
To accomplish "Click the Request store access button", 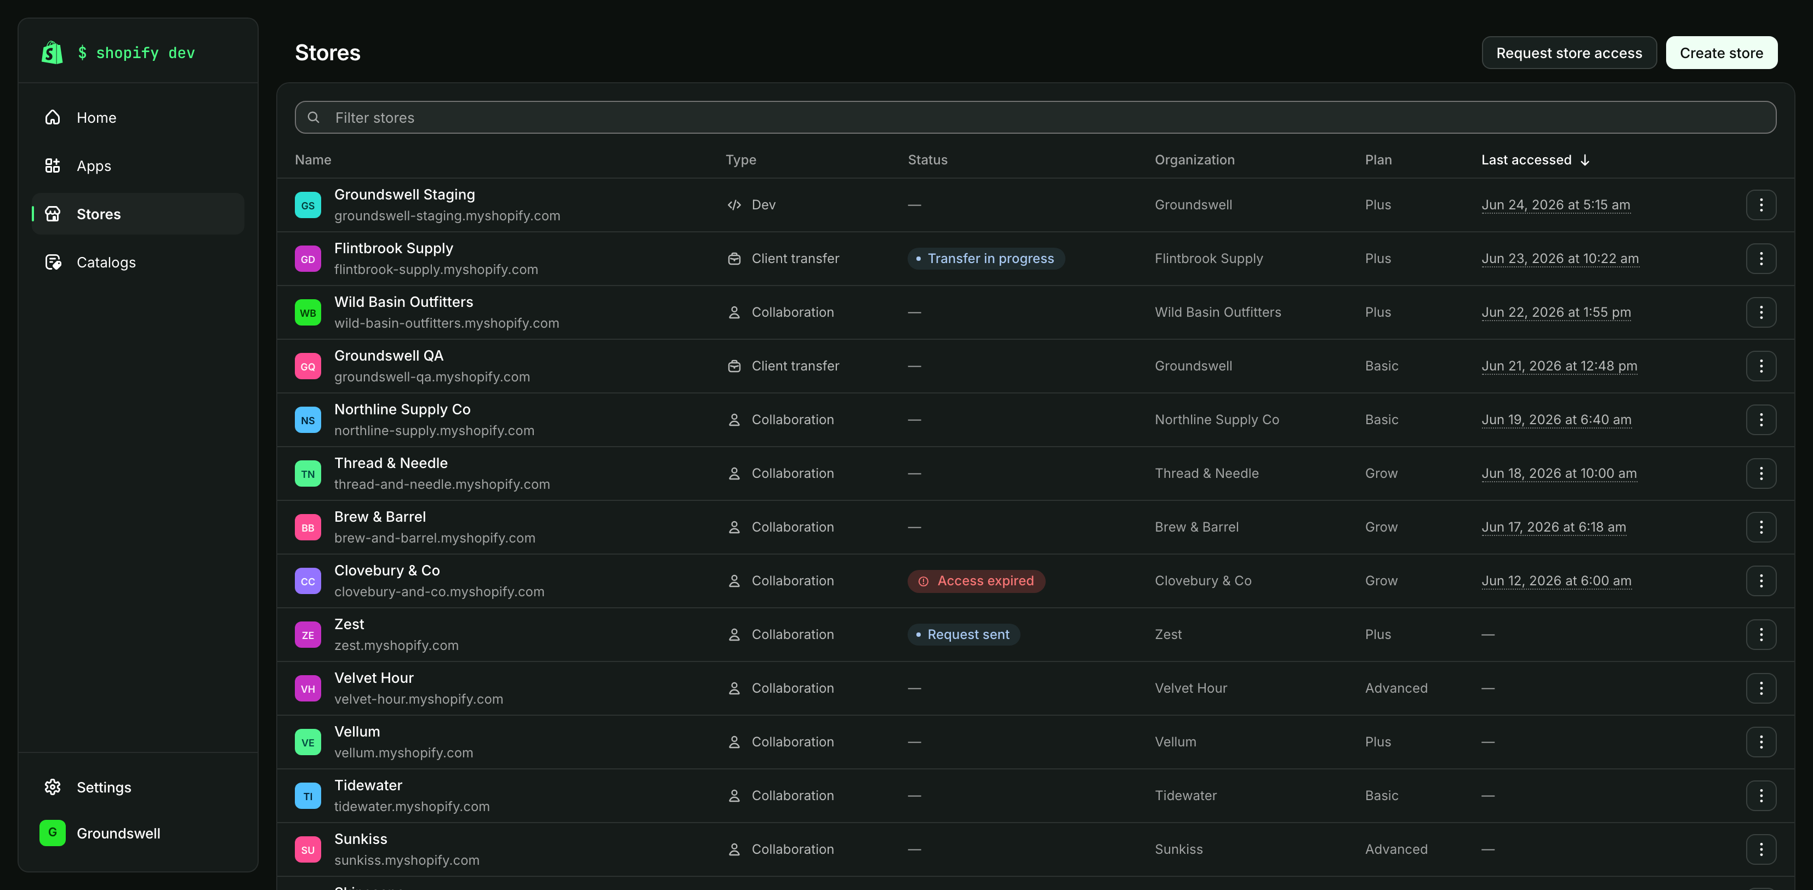I will 1569,53.
